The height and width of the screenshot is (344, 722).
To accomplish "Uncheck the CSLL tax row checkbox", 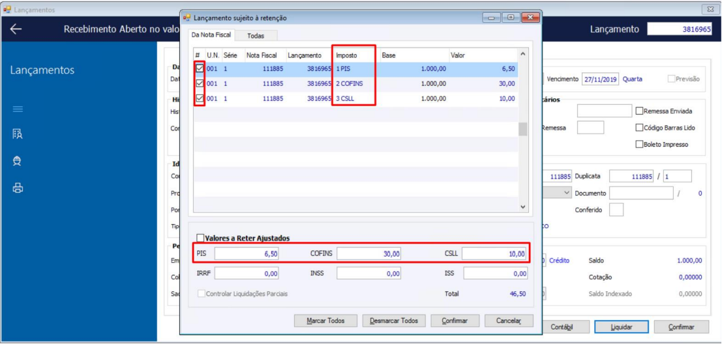I will pyautogui.click(x=200, y=98).
